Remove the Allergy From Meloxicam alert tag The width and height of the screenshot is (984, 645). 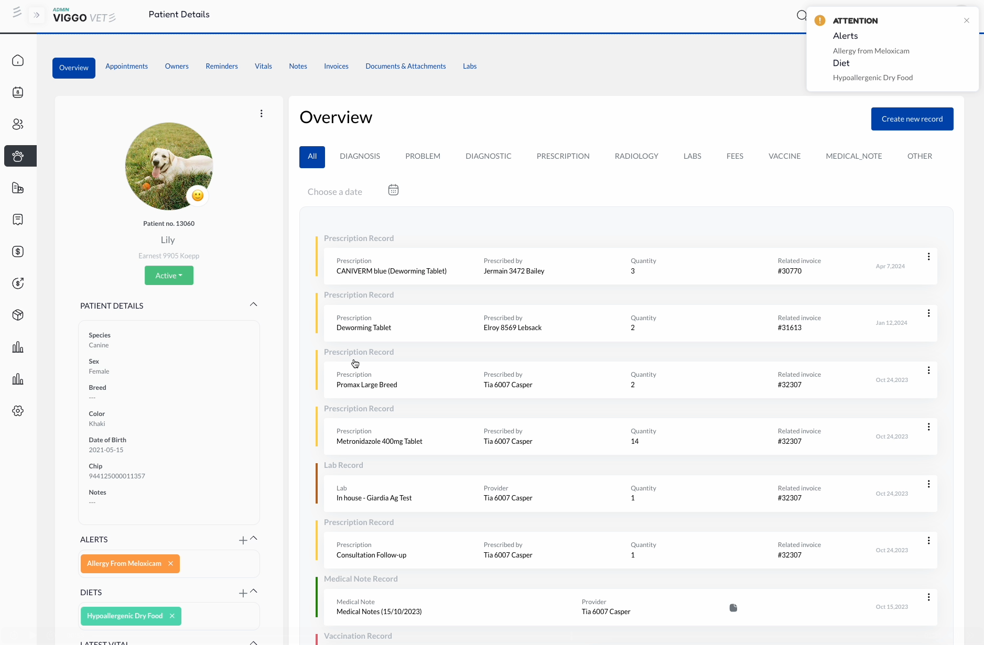point(170,564)
